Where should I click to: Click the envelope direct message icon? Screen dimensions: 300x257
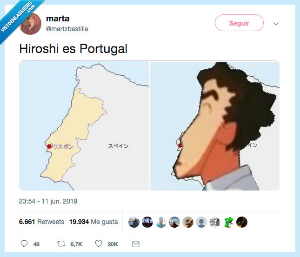pos(136,244)
